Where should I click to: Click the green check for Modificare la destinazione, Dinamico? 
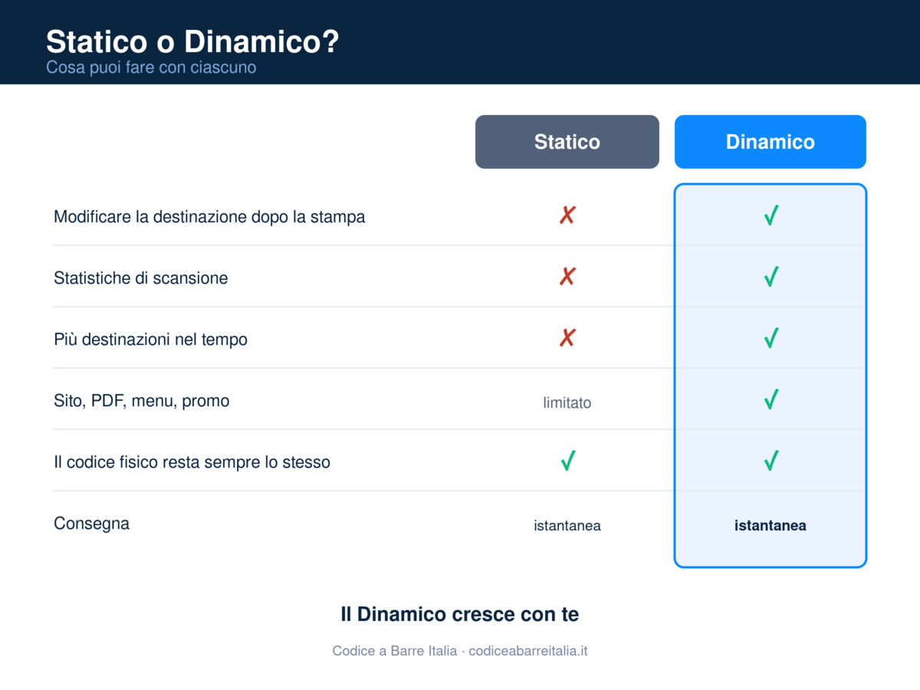(771, 215)
